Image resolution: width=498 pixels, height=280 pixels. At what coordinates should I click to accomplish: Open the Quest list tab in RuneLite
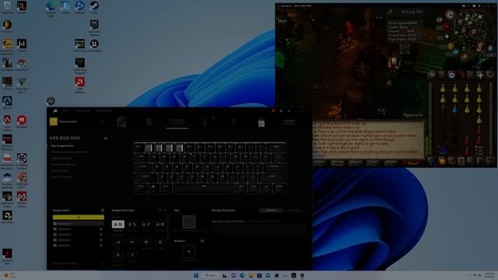click(451, 75)
